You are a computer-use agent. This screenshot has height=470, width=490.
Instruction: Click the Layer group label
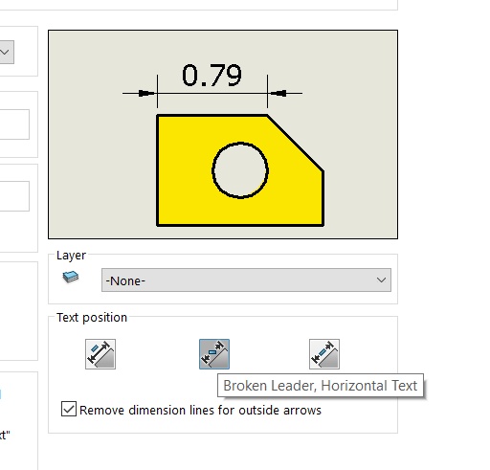click(x=71, y=256)
